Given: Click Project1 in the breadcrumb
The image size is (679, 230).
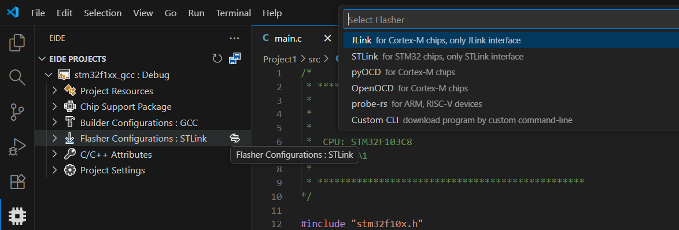Looking at the screenshot, I should (x=280, y=59).
